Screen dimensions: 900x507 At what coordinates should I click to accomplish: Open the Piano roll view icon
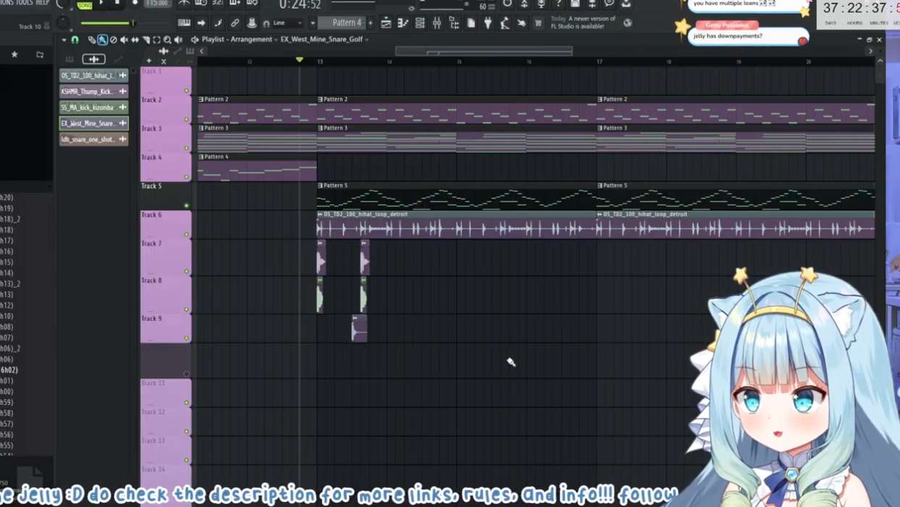(403, 23)
